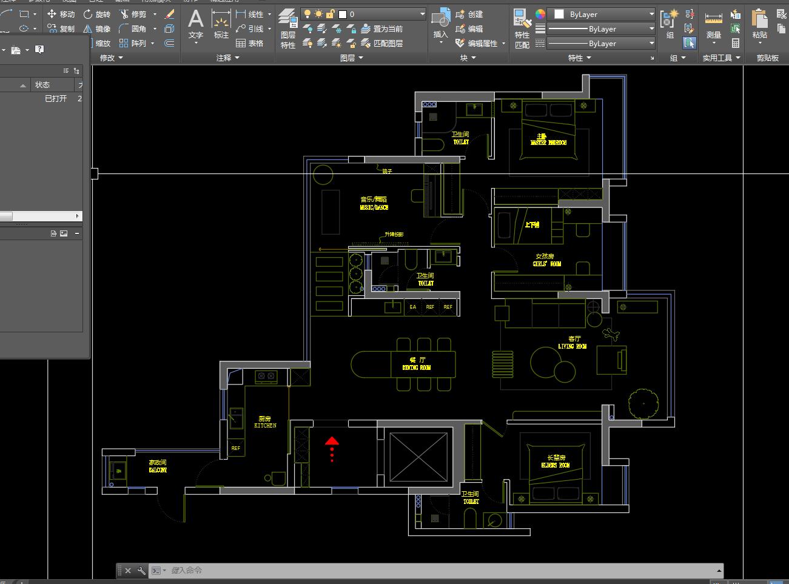This screenshot has height=584, width=789.
Task: Expand the 组 panel
Action: coord(678,58)
